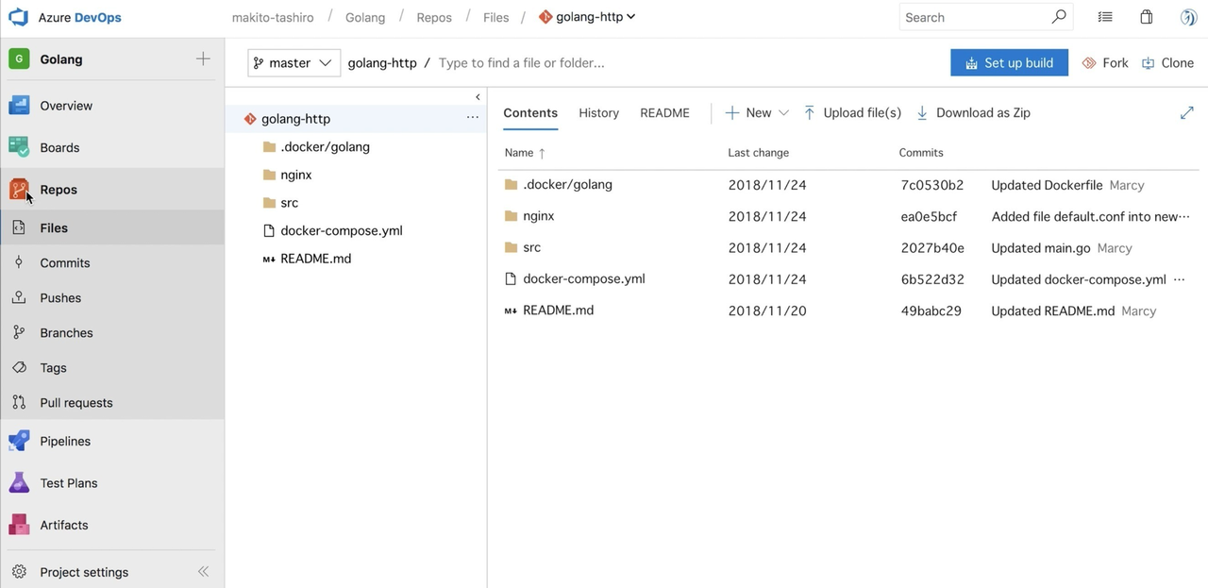Open the Marketplace shopping bag icon
The image size is (1208, 588).
[1146, 16]
